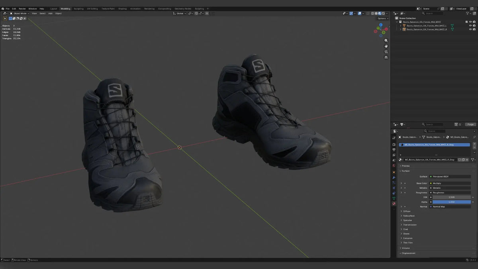Open the Modifiers wrench tab icon
Image resolution: width=478 pixels, height=269 pixels.
click(x=394, y=177)
